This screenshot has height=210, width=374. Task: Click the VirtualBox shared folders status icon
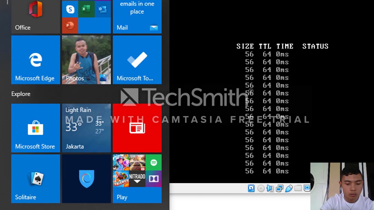(298, 188)
